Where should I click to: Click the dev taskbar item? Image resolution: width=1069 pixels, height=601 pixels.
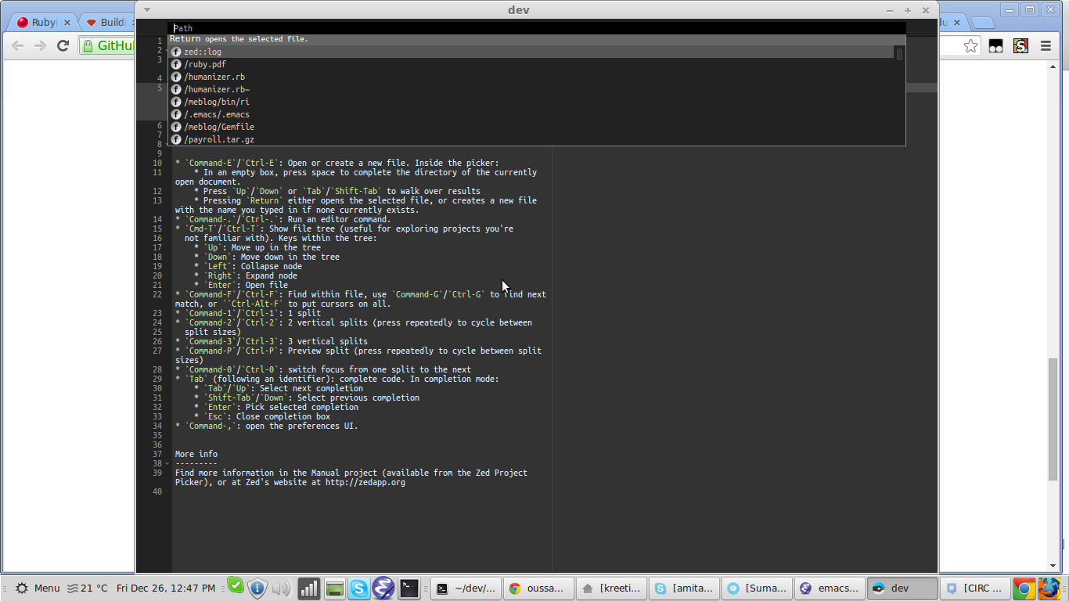(x=902, y=588)
